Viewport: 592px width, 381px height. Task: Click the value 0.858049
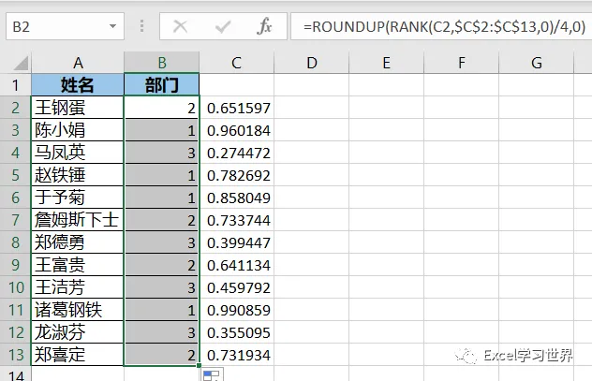(x=237, y=198)
